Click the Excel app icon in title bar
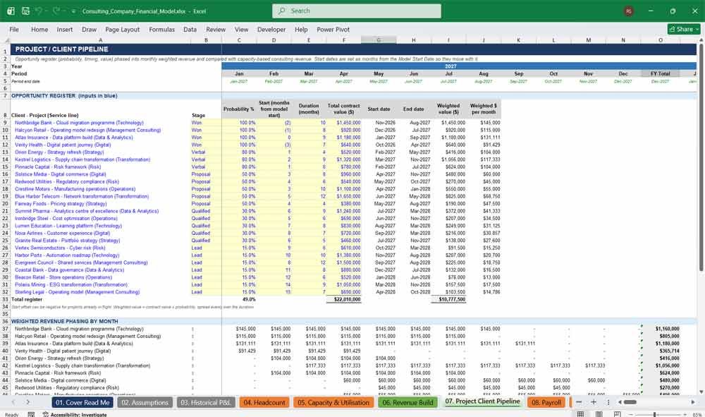The image size is (705, 417). pos(11,11)
